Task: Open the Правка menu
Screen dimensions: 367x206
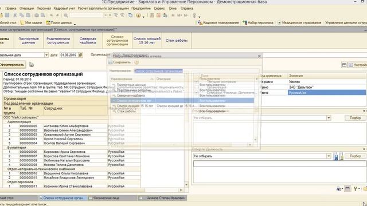Action: click(x=11, y=8)
